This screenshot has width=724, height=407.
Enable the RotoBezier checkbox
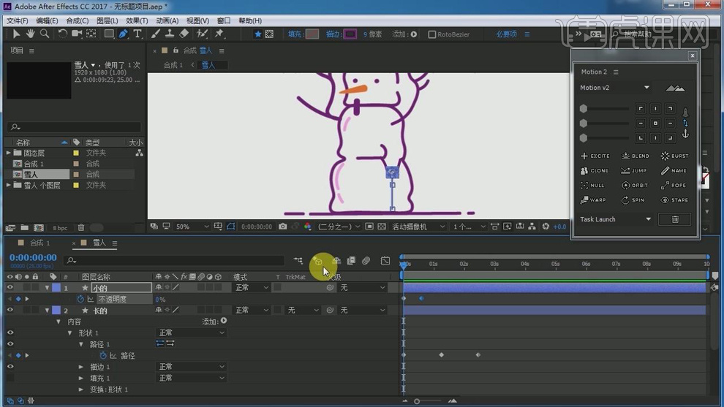coord(432,34)
